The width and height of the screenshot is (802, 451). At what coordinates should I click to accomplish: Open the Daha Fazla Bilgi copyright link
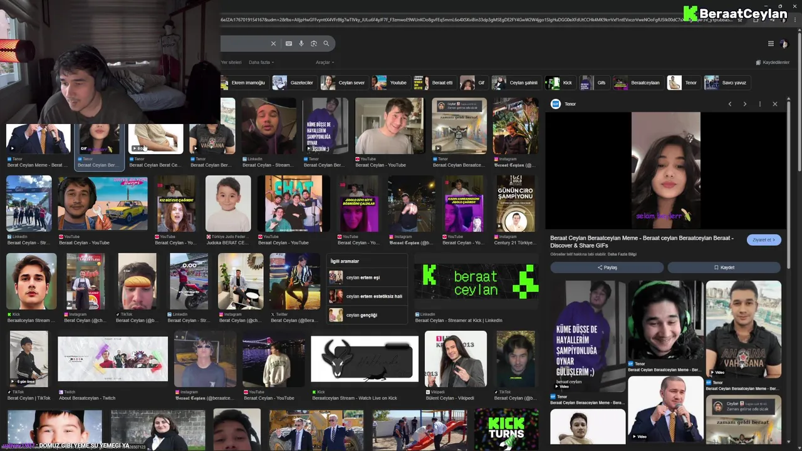tap(622, 254)
